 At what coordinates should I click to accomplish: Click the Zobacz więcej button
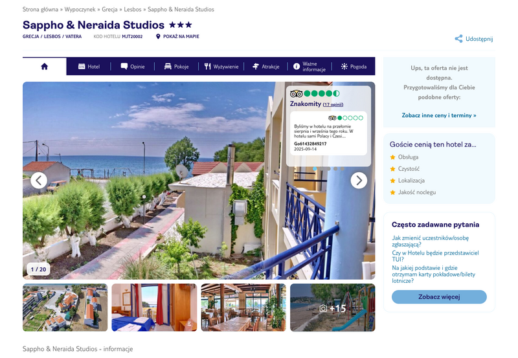[439, 296]
